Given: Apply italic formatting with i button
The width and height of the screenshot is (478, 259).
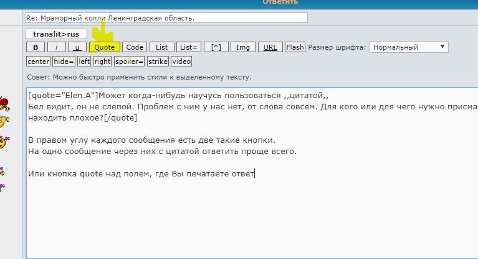Looking at the screenshot, I should [56, 47].
